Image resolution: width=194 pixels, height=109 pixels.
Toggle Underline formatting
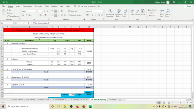tap(29, 15)
